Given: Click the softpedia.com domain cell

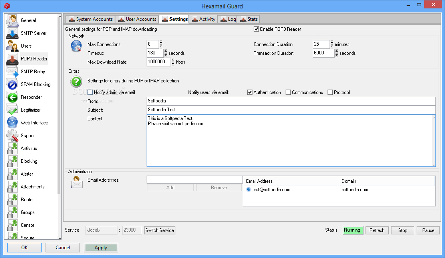Looking at the screenshot, I should point(355,190).
